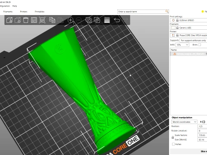Click the greyed-out Redo arrow icon

(125, 20)
